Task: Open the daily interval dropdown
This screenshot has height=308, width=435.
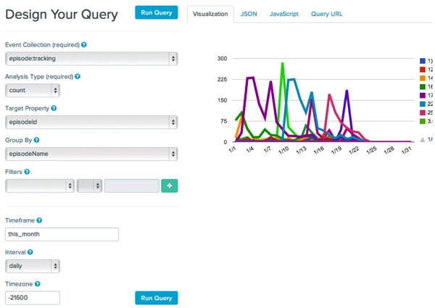Action: tap(33, 266)
